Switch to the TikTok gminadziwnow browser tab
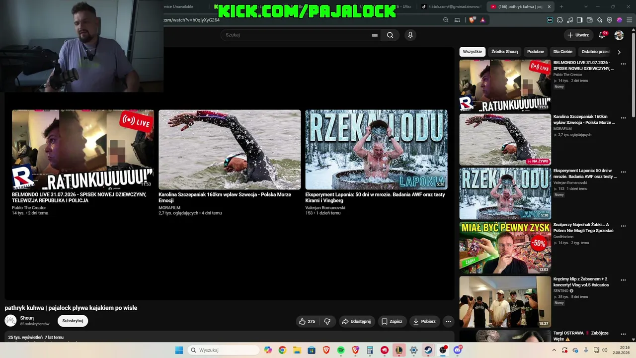The height and width of the screenshot is (358, 636). pyautogui.click(x=451, y=6)
